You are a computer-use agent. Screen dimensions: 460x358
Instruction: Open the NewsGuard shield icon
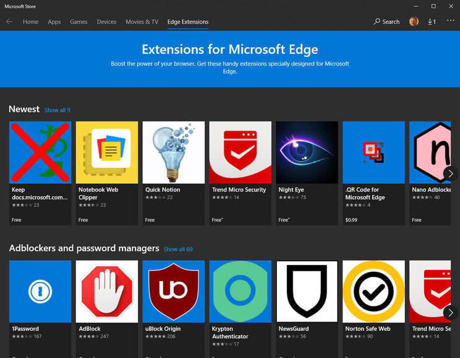[307, 291]
